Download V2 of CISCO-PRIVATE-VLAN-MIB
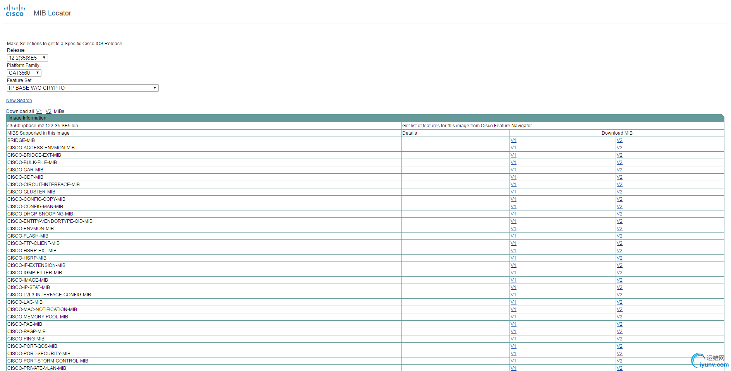731x371 pixels. (619, 368)
